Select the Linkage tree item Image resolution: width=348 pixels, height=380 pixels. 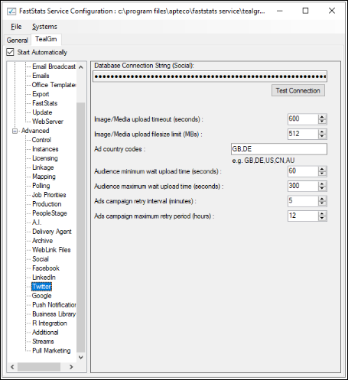(43, 167)
